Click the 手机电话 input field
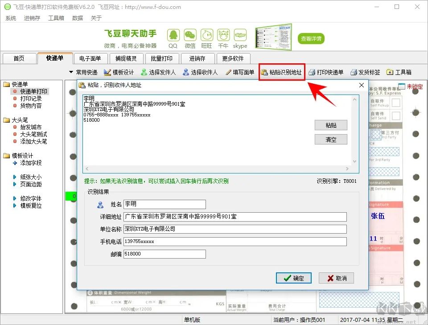Screen dimensions: 428x325 pyautogui.click(x=235, y=242)
